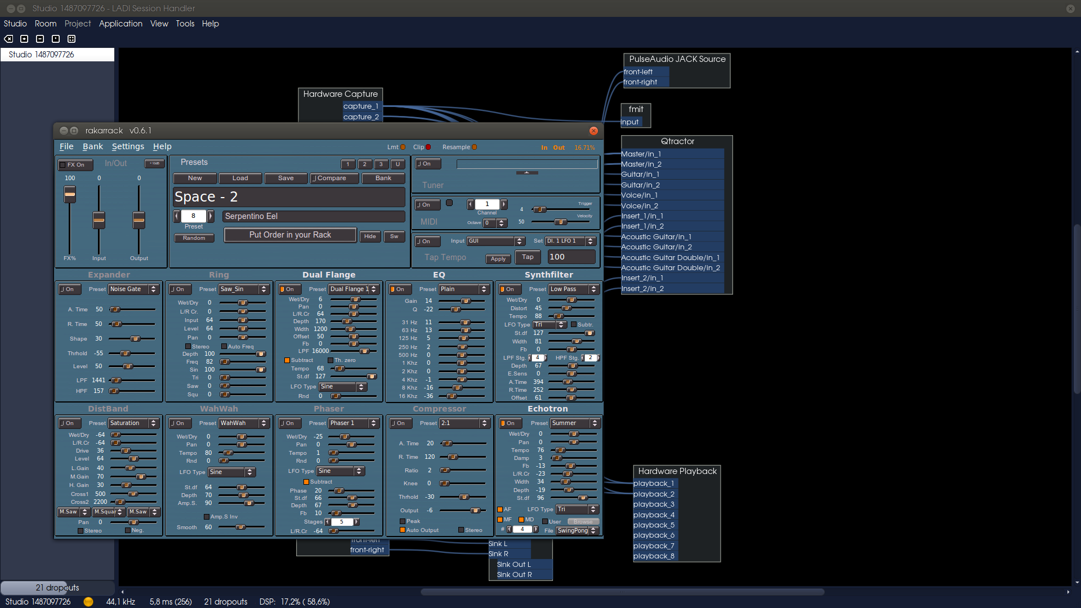Open the Compressor preset dropdown (2:1)
Screen dimensions: 1081x608
464,423
